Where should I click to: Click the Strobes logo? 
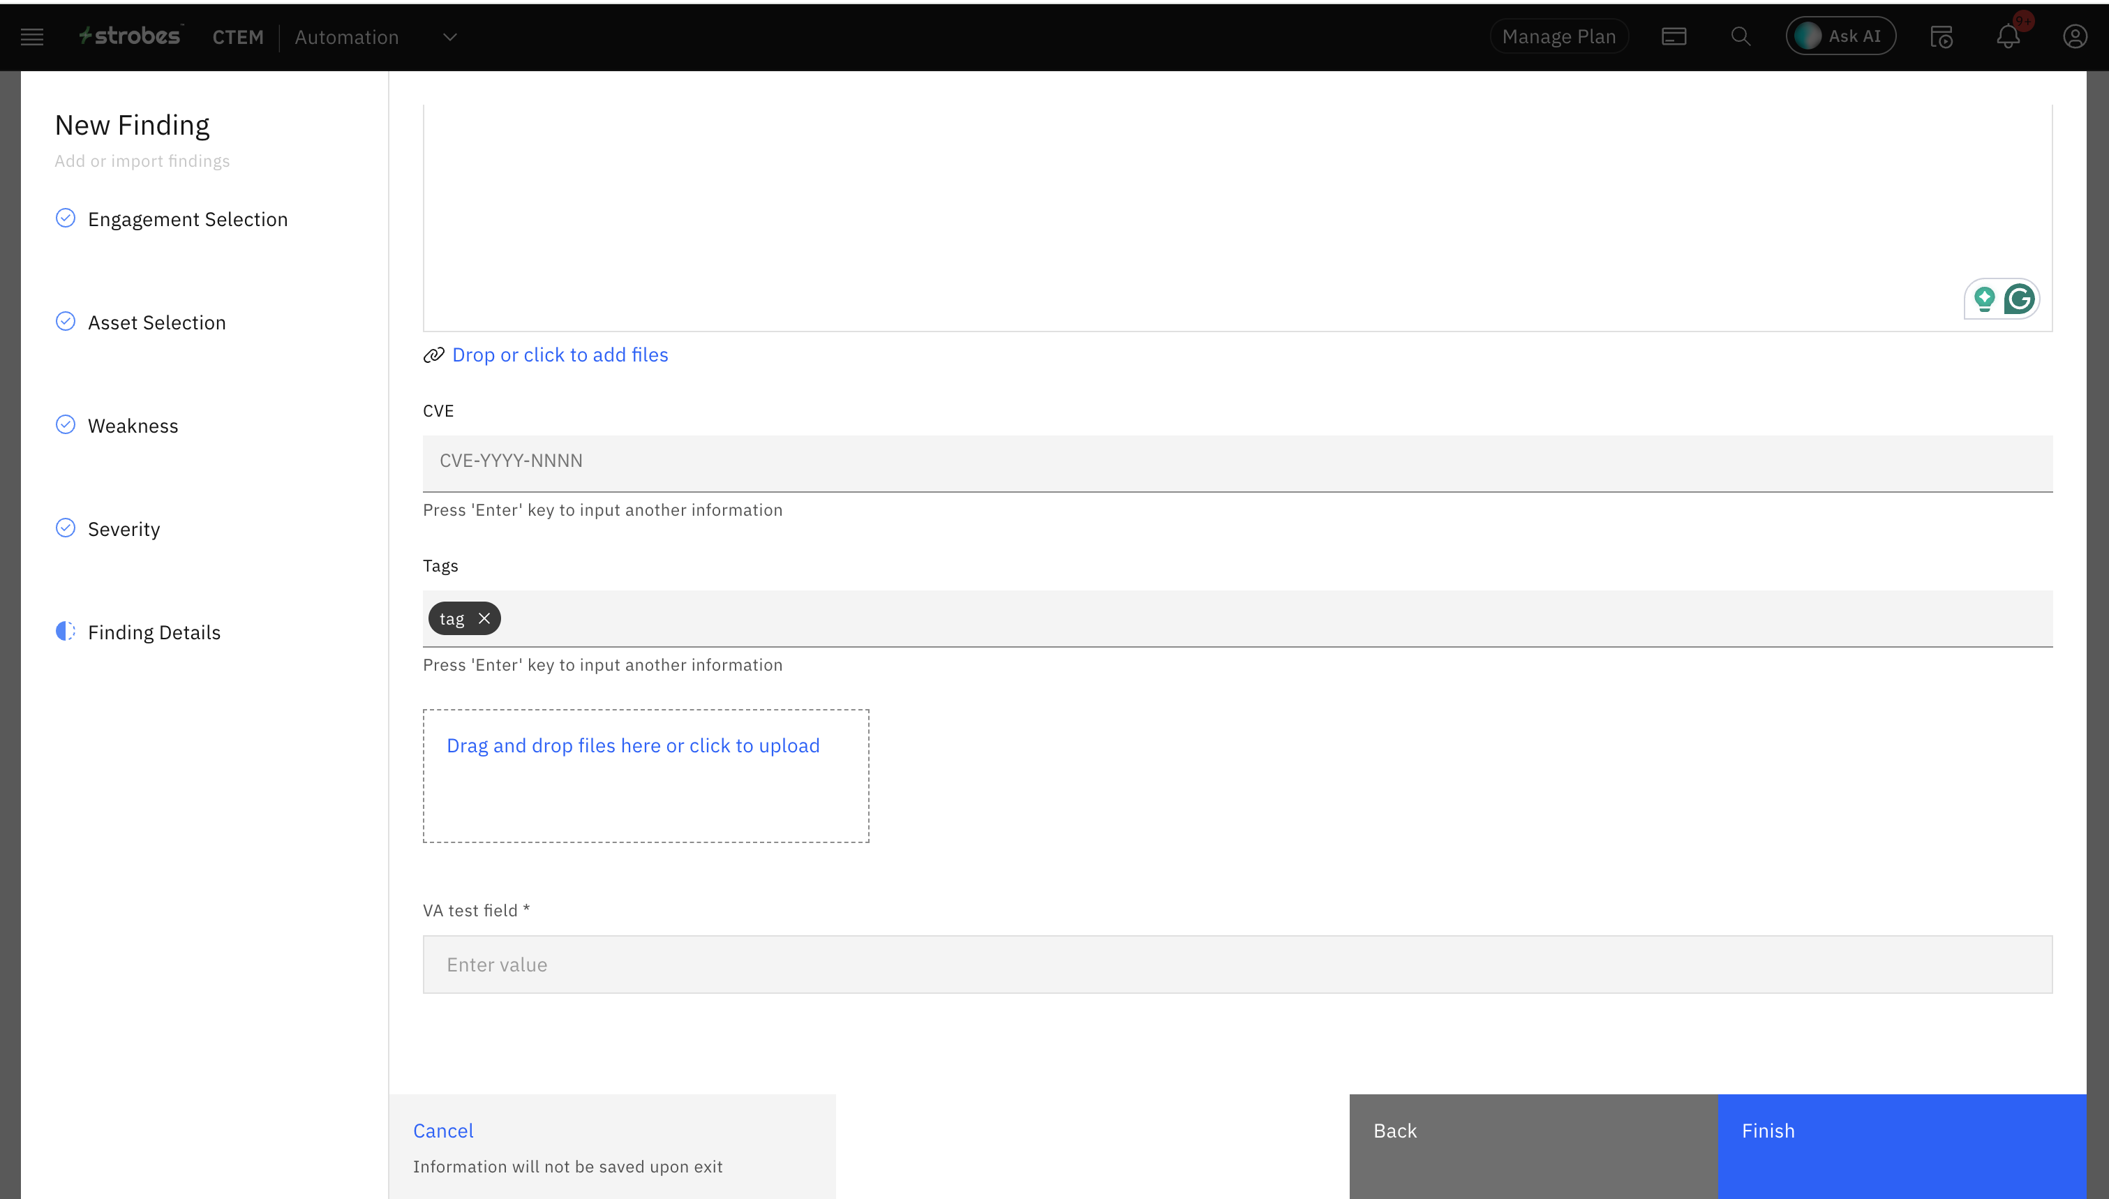click(130, 36)
